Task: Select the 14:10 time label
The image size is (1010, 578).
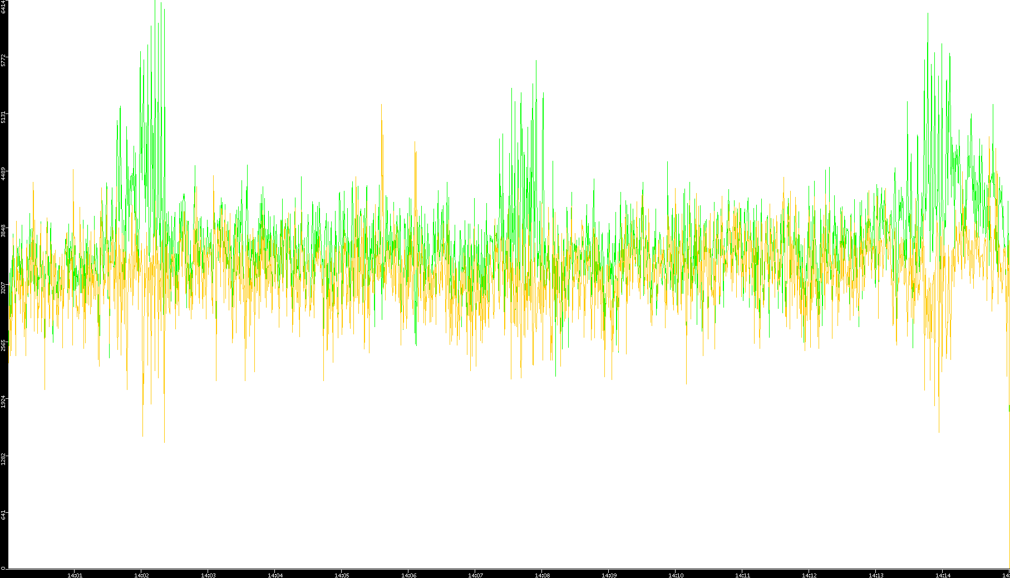Action: tap(676, 575)
